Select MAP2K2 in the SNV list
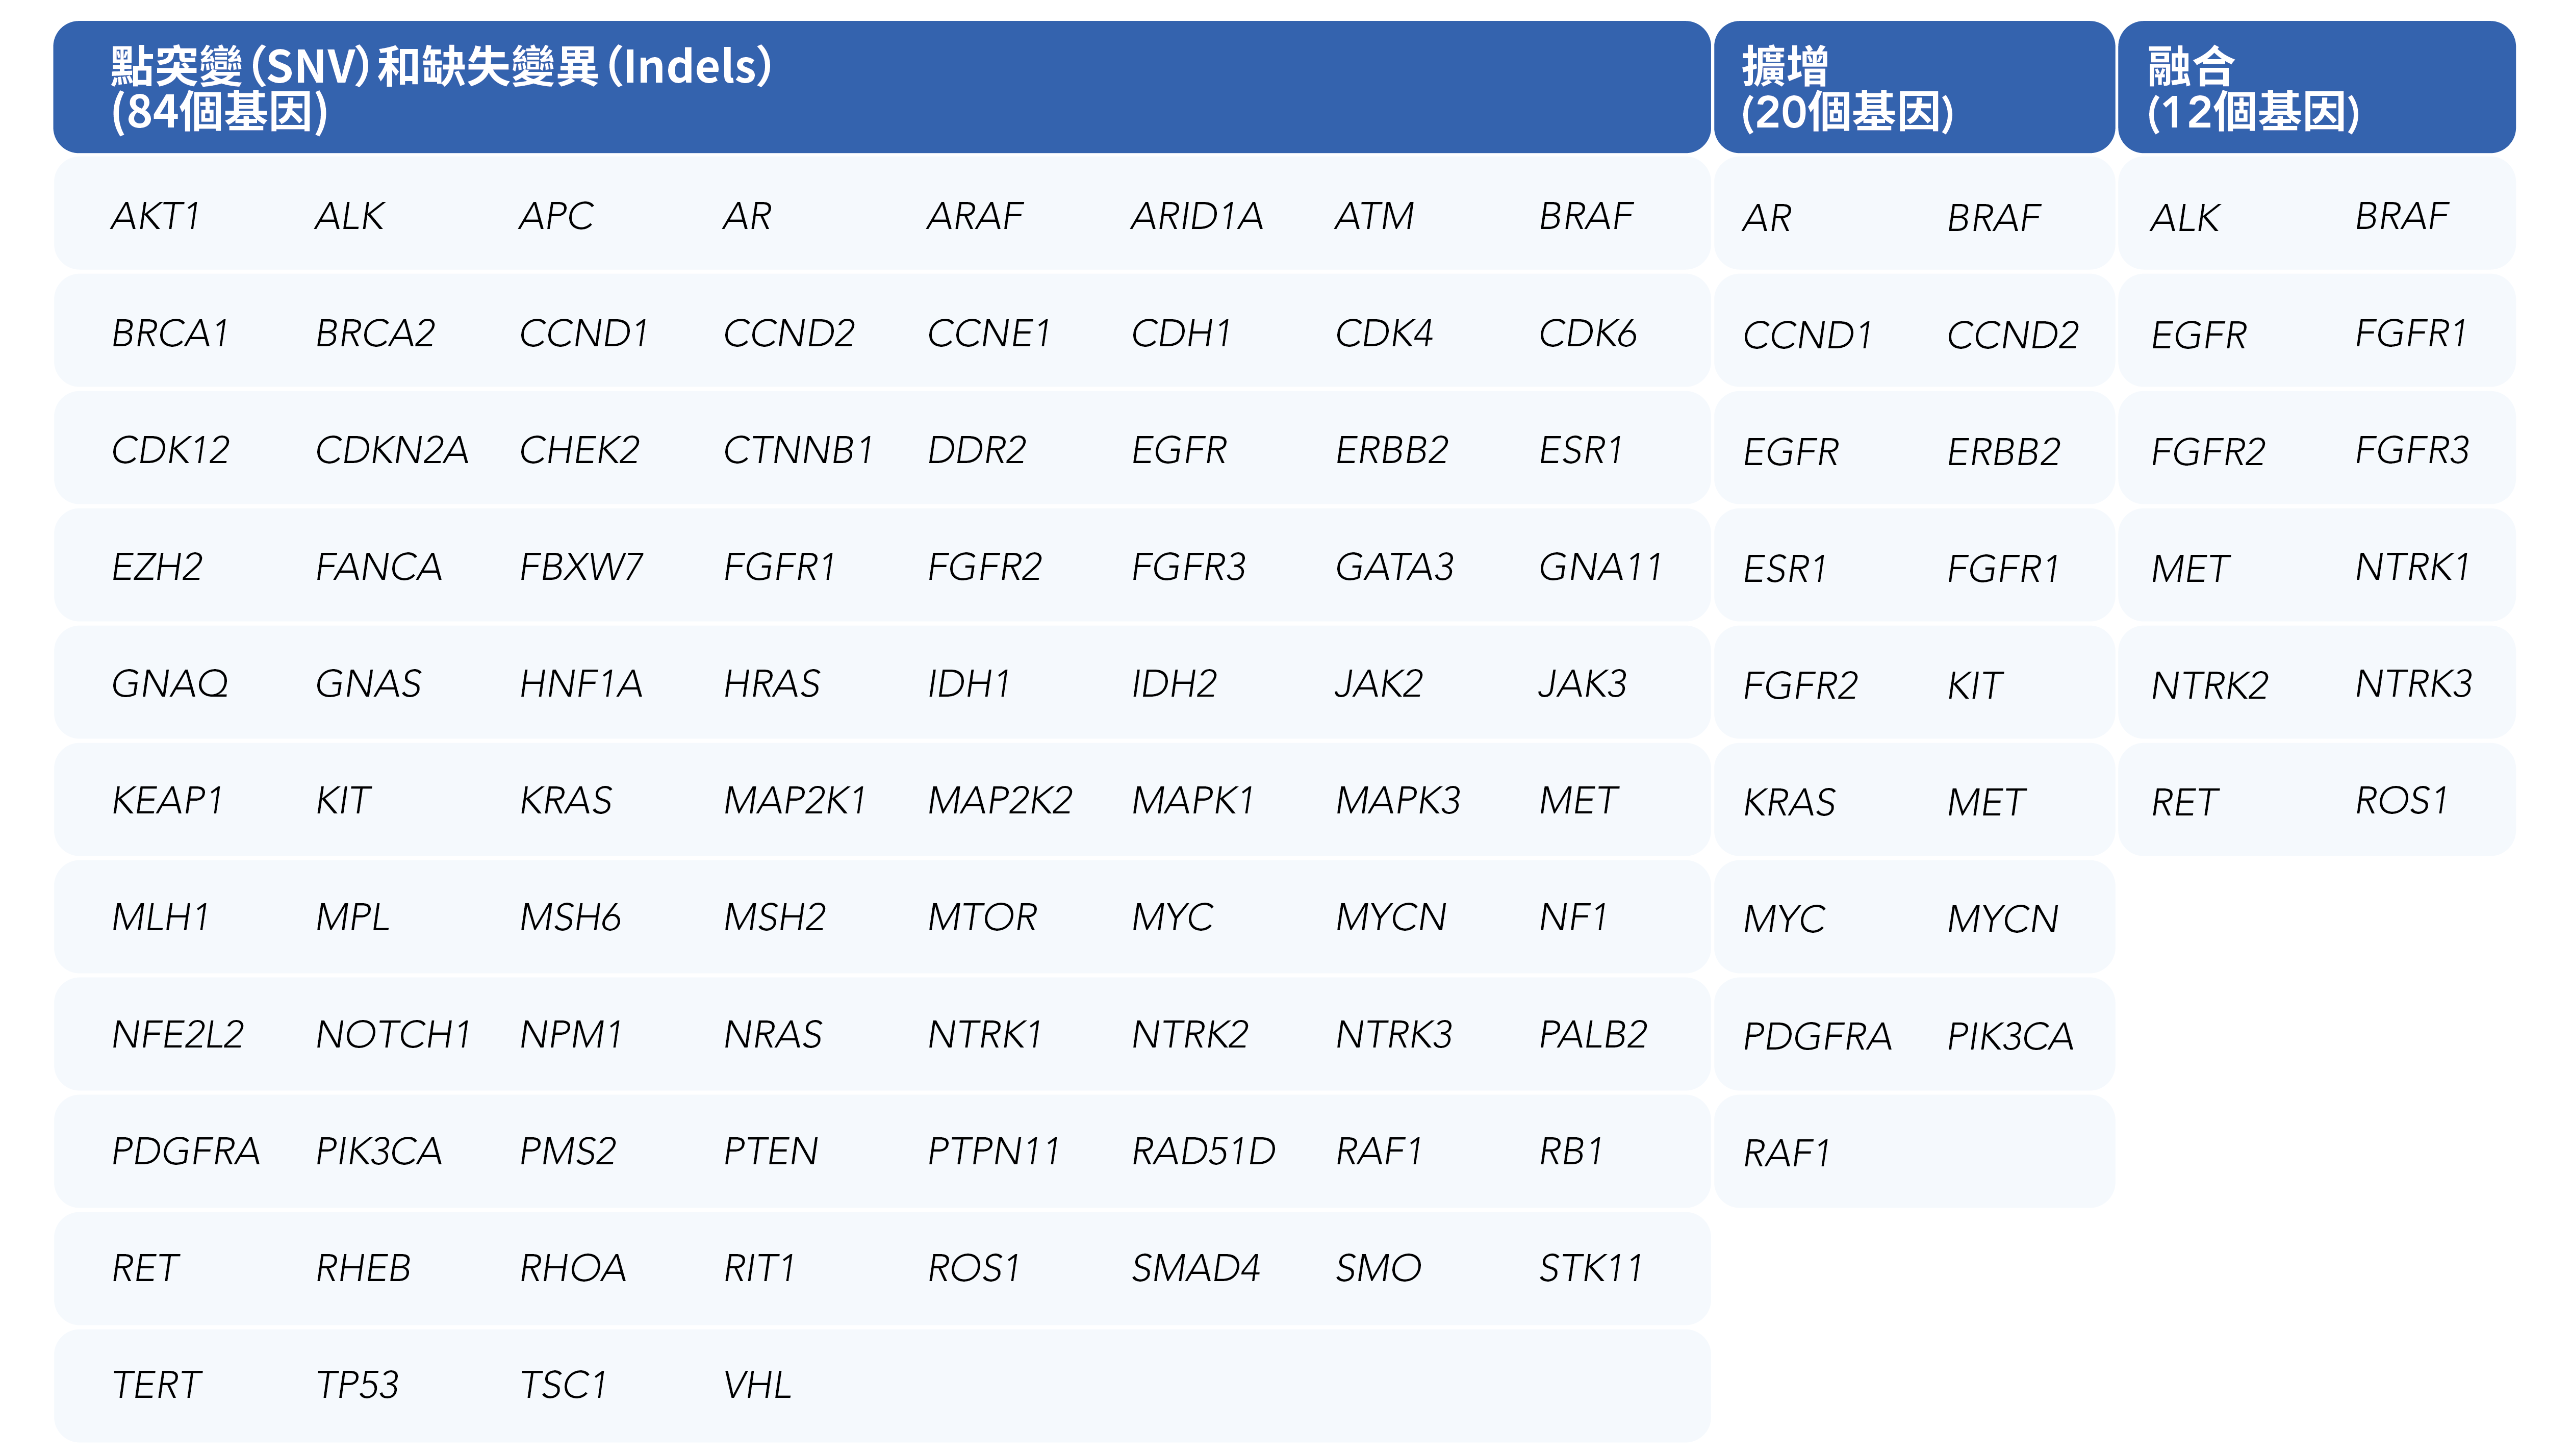Screen dimensions: 2572x1456 (x=999, y=801)
